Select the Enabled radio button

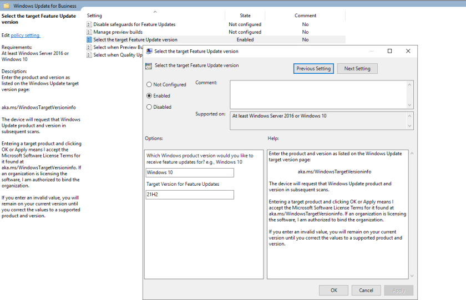pos(149,96)
